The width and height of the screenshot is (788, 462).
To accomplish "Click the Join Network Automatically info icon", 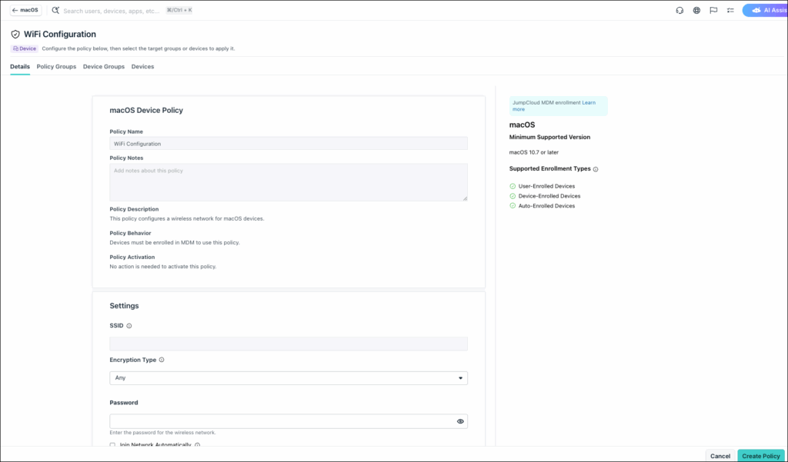I will coord(197,445).
